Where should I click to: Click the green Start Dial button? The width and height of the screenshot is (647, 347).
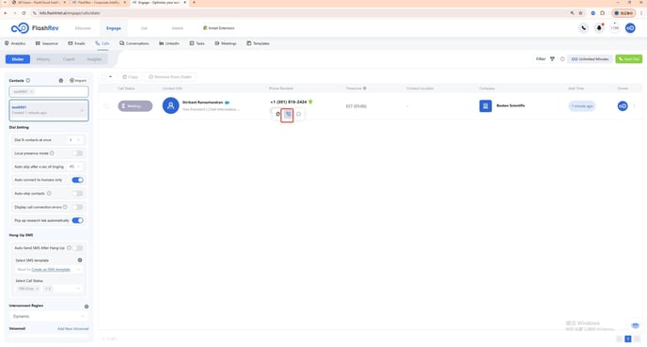(x=629, y=59)
